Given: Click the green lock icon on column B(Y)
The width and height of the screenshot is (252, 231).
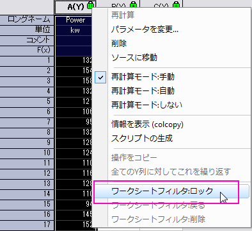Looking at the screenshot, I should tap(134, 5).
